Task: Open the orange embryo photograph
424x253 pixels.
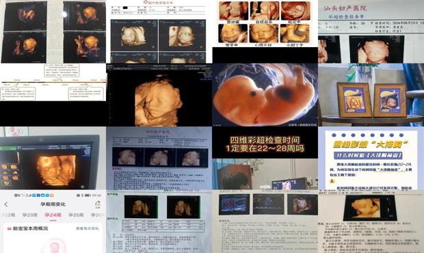Action: pos(265,95)
